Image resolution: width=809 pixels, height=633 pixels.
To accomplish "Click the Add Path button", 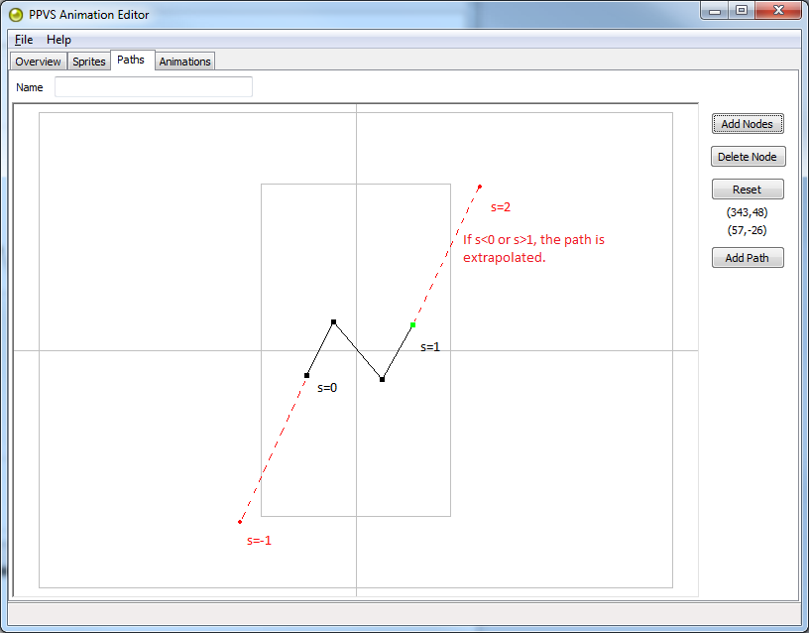I will (x=748, y=258).
